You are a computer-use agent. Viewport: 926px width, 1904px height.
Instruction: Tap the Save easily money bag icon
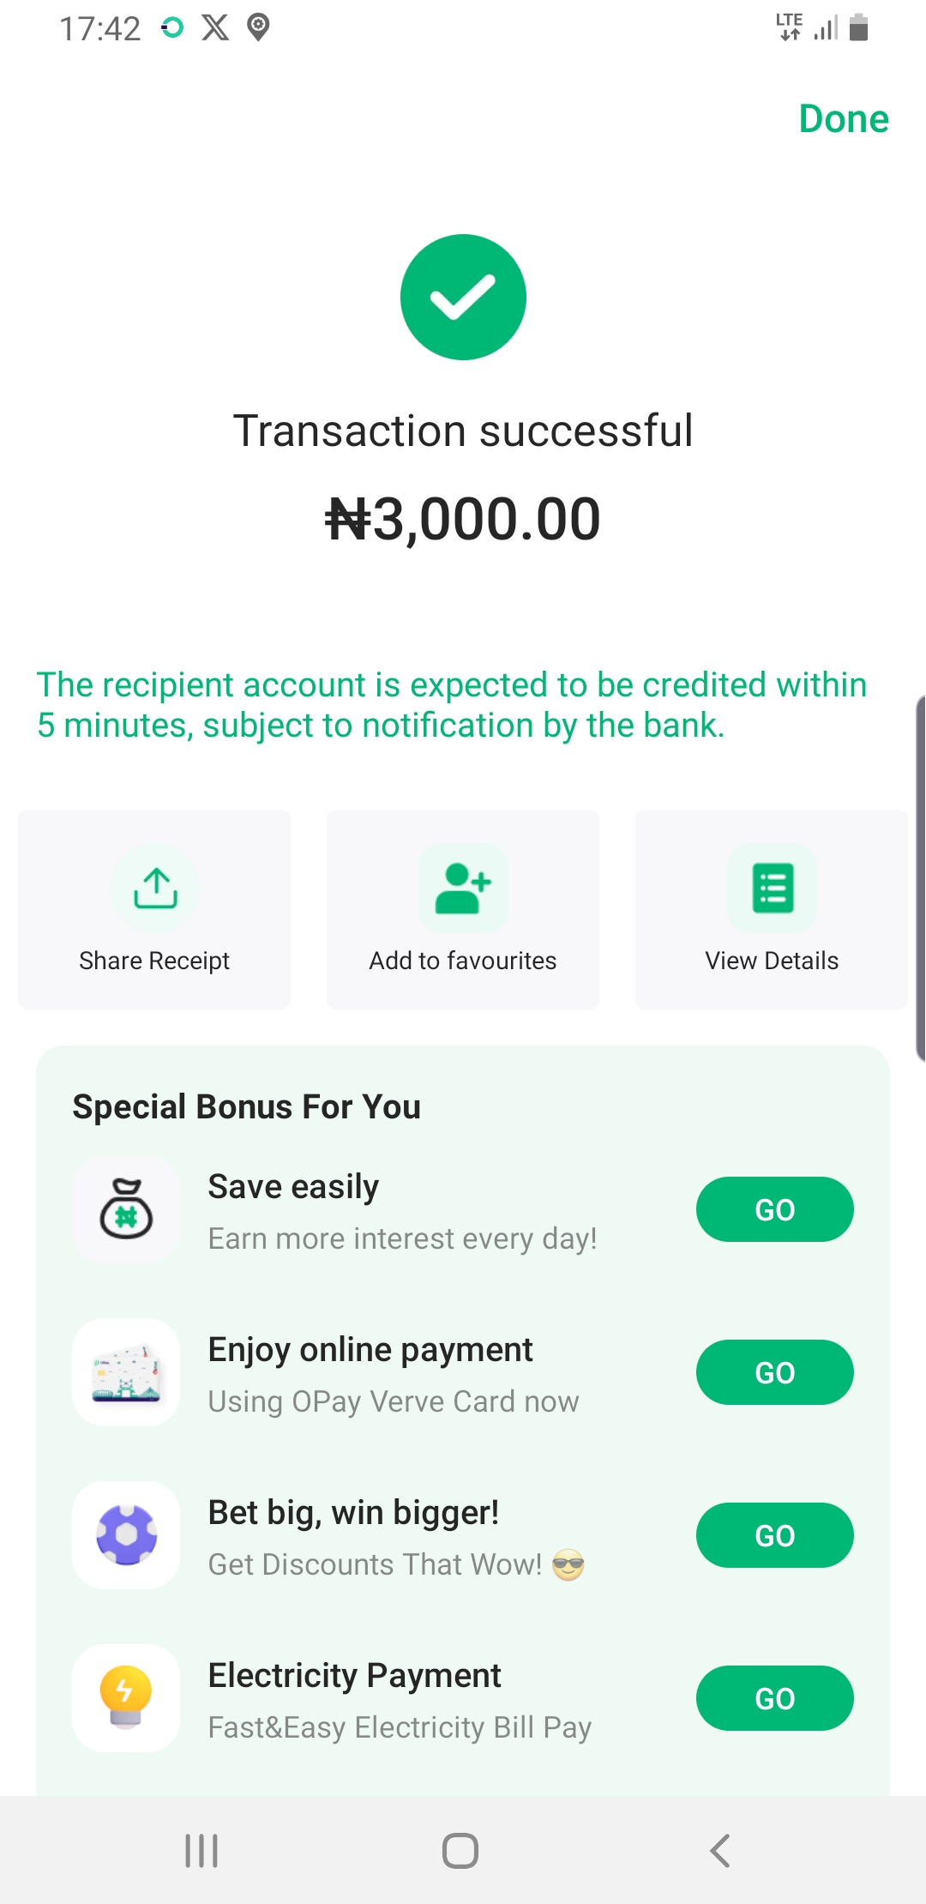pyautogui.click(x=127, y=1209)
